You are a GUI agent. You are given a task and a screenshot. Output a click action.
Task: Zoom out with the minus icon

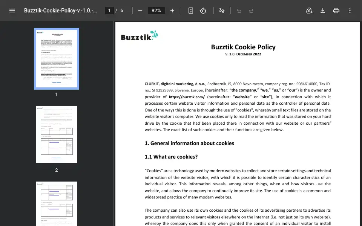(140, 11)
